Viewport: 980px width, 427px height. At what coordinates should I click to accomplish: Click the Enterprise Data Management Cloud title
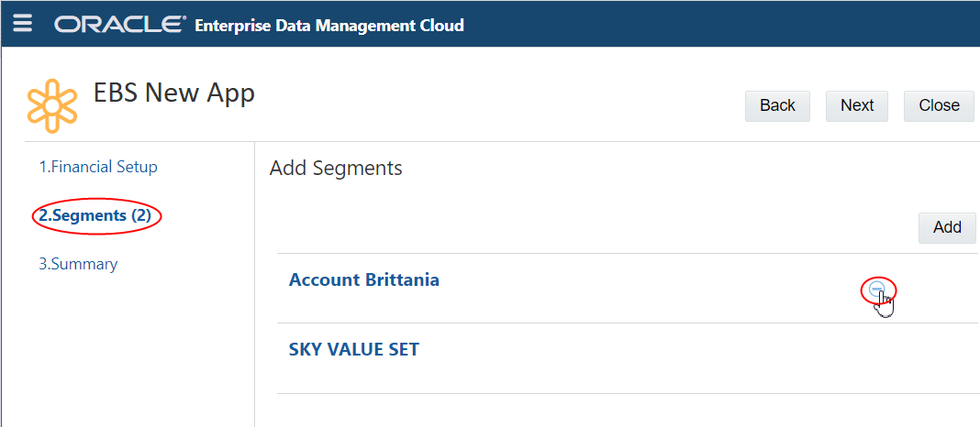coord(329,25)
